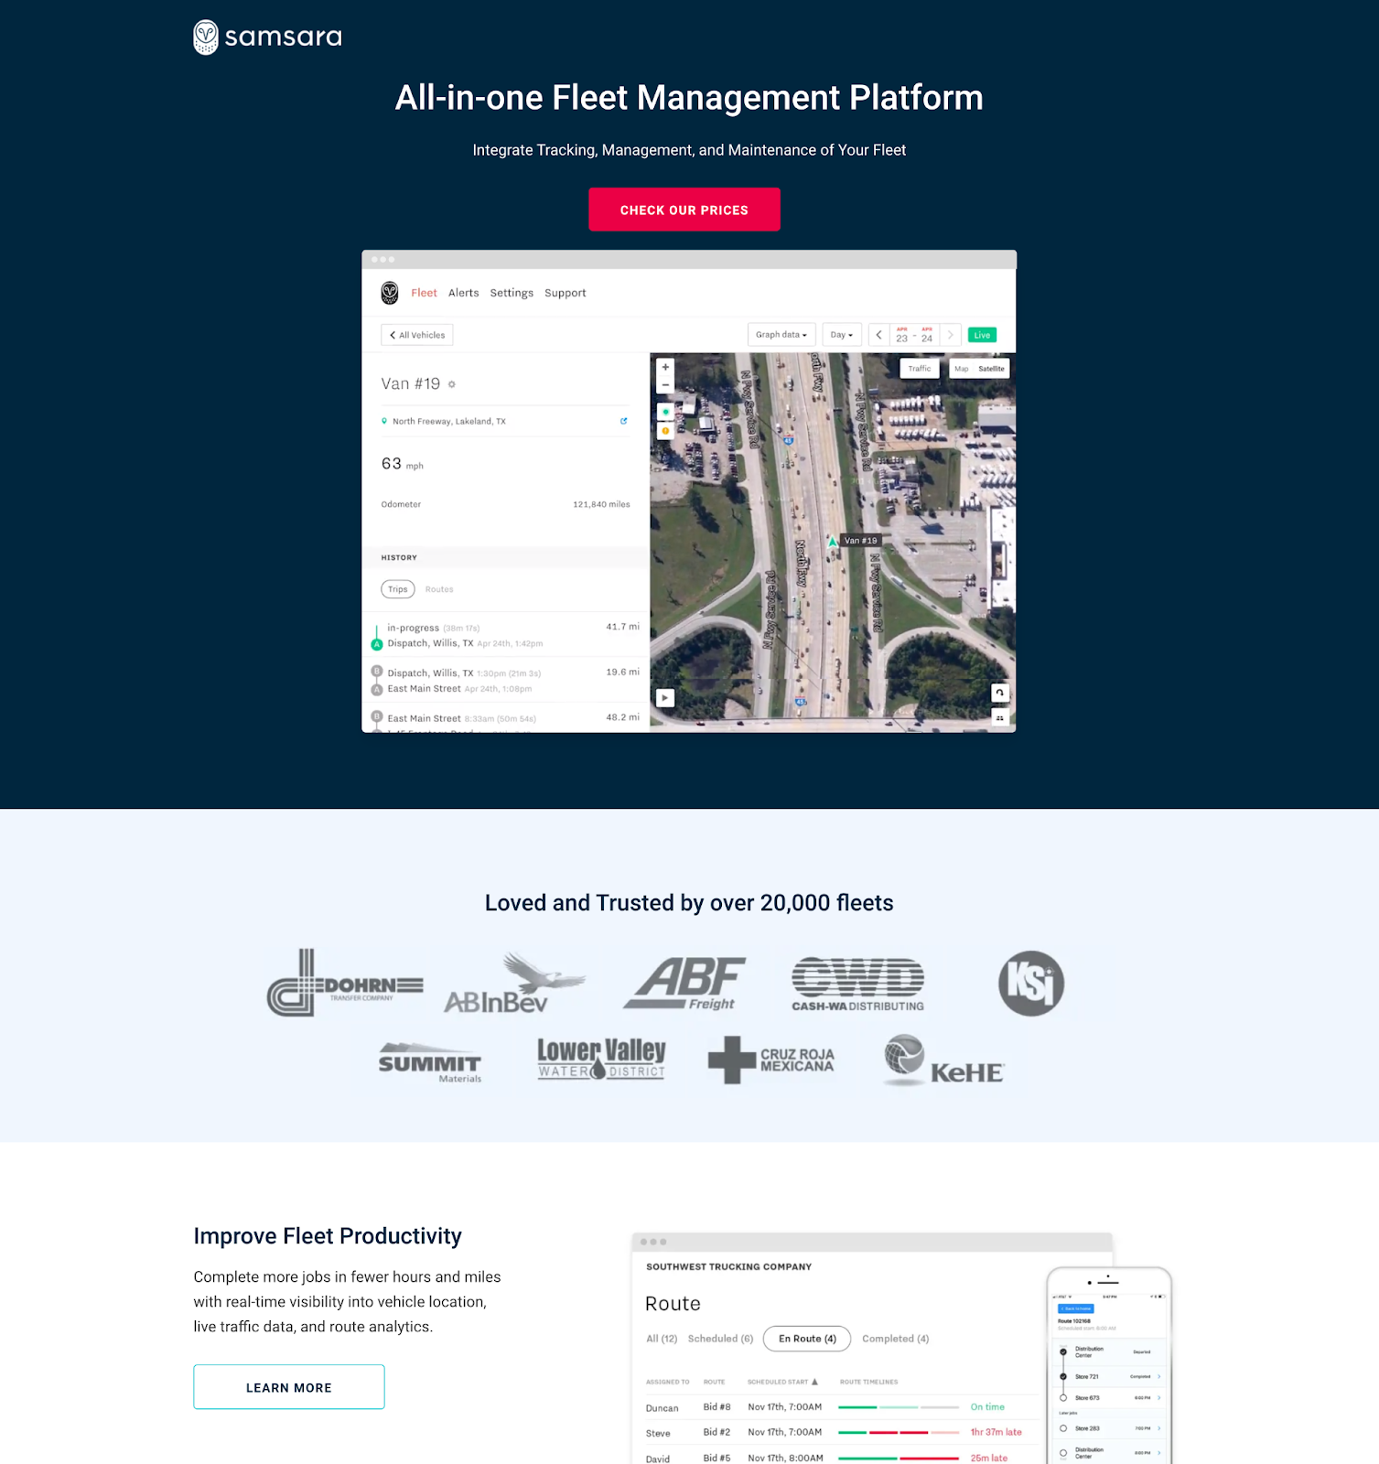Viewport: 1379px width, 1464px height.
Task: Sort by Scheduled Start column arrow
Action: click(814, 1382)
